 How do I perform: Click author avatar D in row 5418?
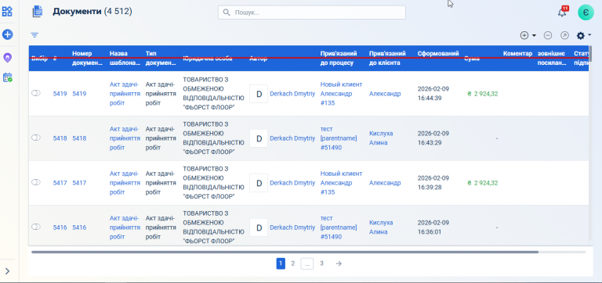coord(259,138)
